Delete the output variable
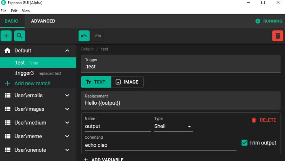The height and width of the screenshot is (161, 285). [x=264, y=120]
